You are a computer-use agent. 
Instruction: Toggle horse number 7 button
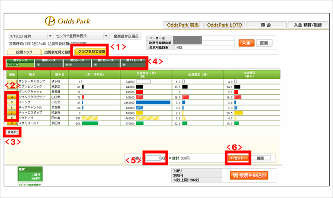pos(12,113)
